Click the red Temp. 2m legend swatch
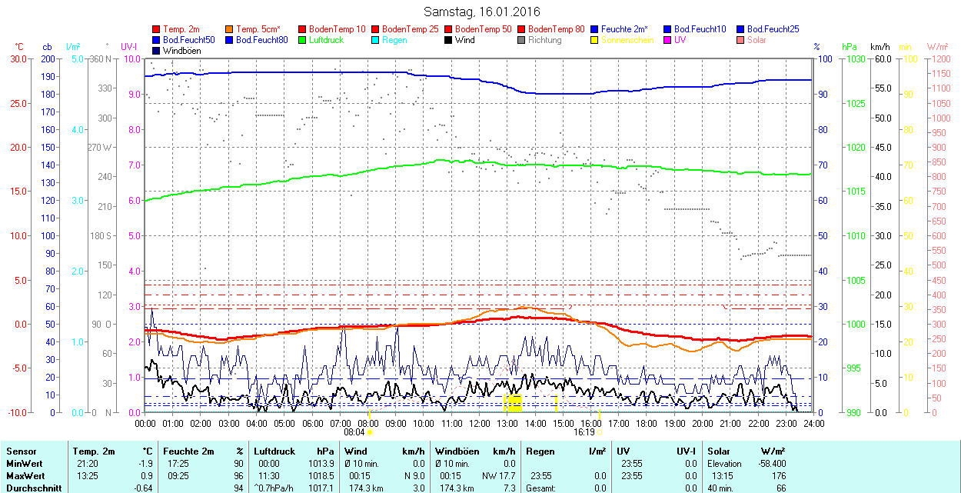The width and height of the screenshot is (961, 493). (x=156, y=29)
